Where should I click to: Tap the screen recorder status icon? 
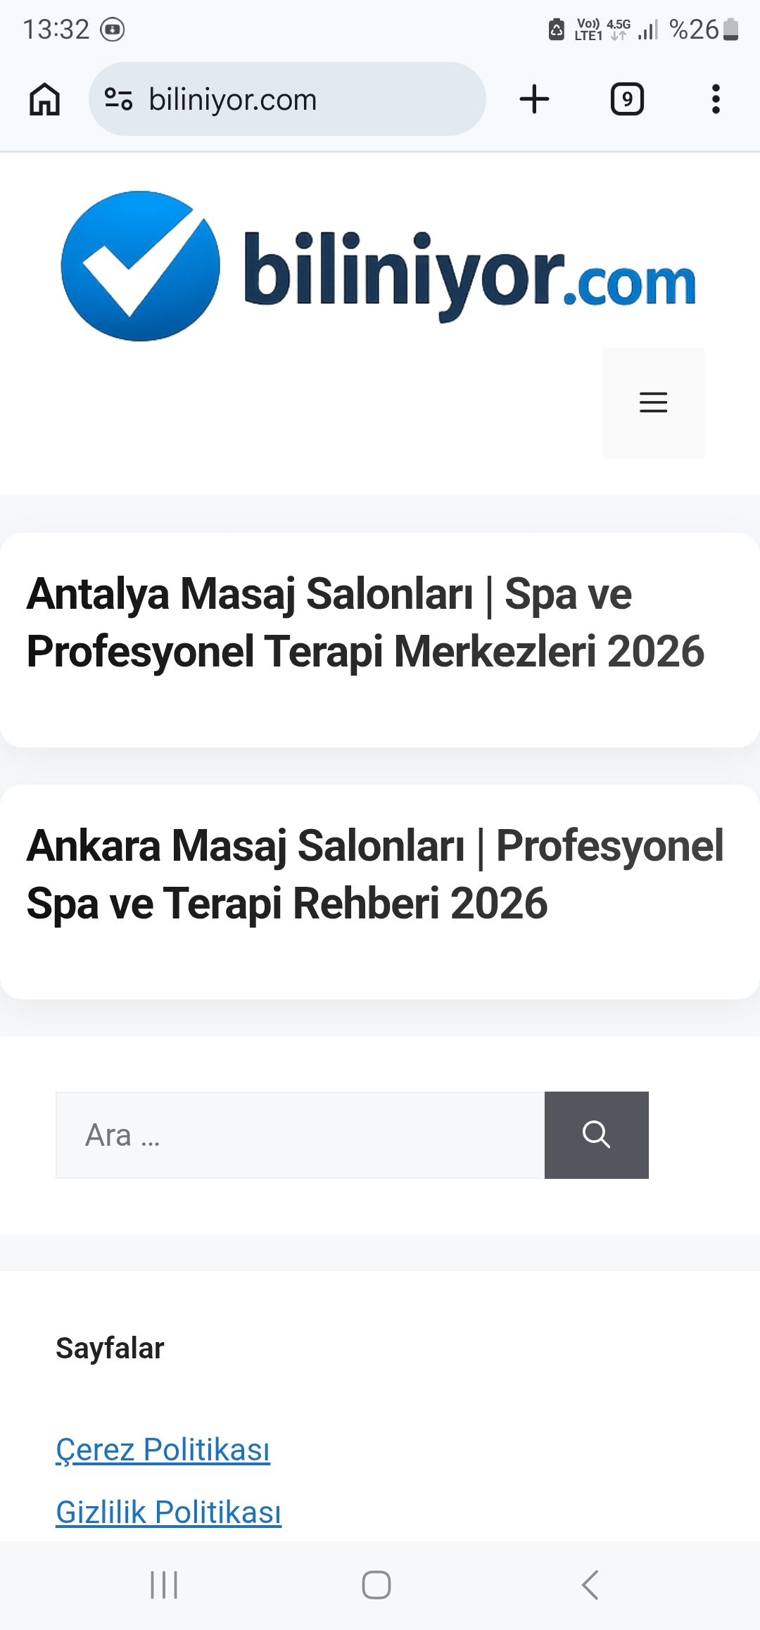113,30
